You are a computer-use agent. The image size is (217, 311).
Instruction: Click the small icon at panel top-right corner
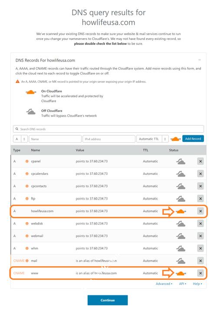pyautogui.click(x=200, y=60)
